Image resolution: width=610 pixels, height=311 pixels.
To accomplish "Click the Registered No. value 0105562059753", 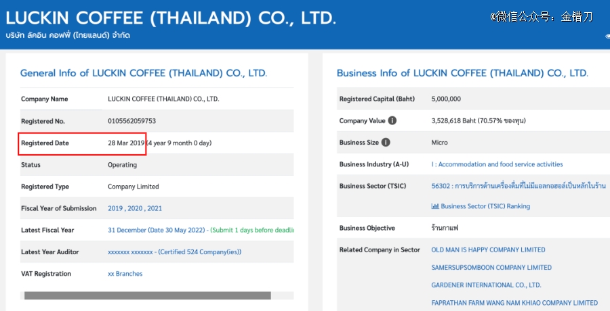I will tap(132, 121).
